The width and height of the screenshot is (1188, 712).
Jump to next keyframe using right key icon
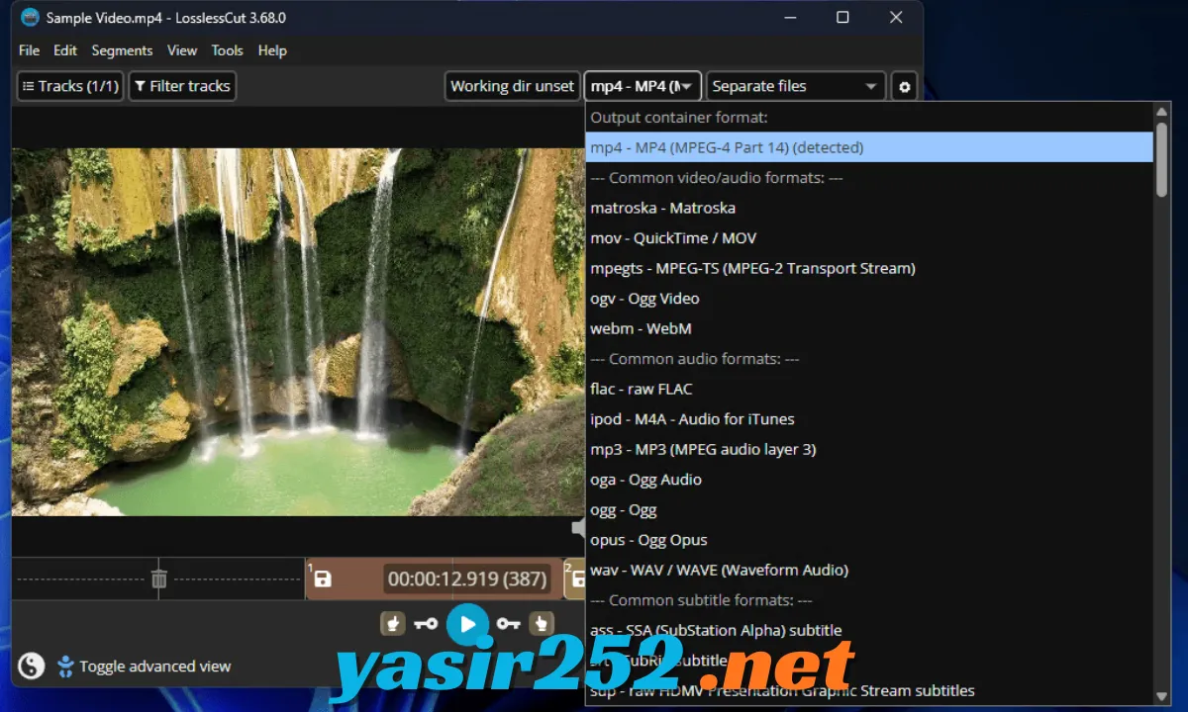point(509,624)
